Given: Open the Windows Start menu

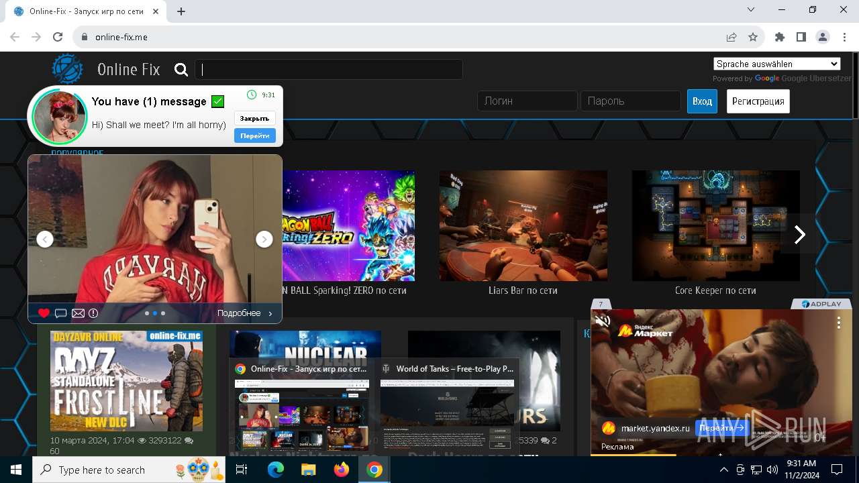Looking at the screenshot, I should (x=16, y=470).
